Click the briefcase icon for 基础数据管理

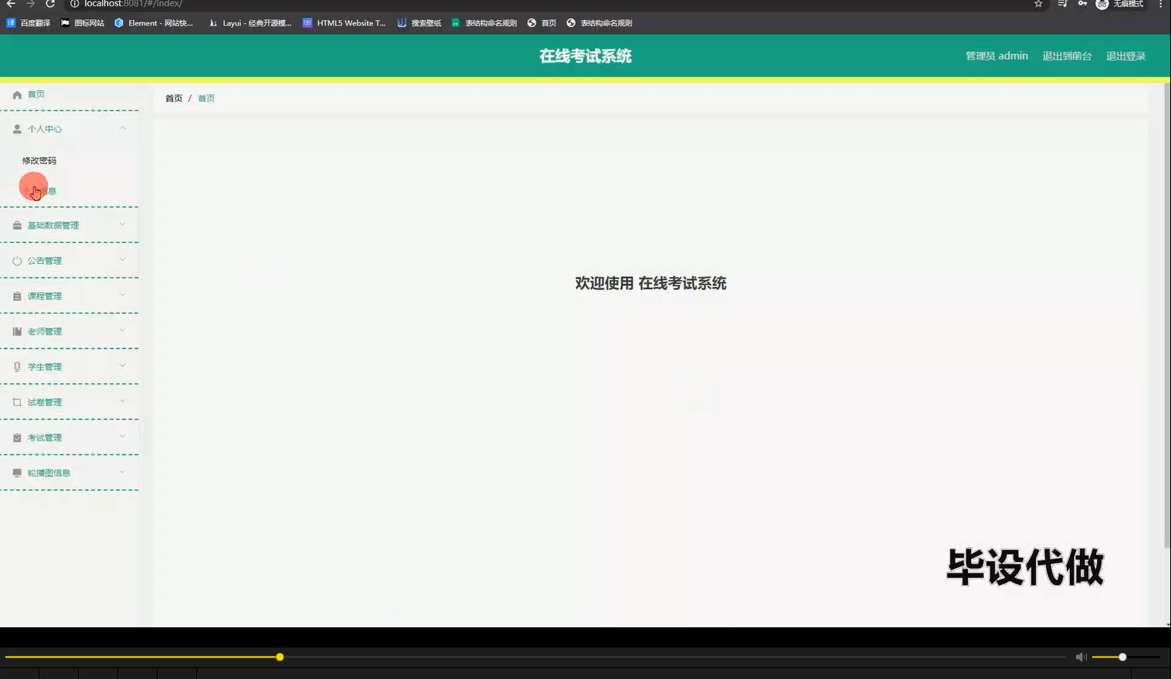pos(16,225)
